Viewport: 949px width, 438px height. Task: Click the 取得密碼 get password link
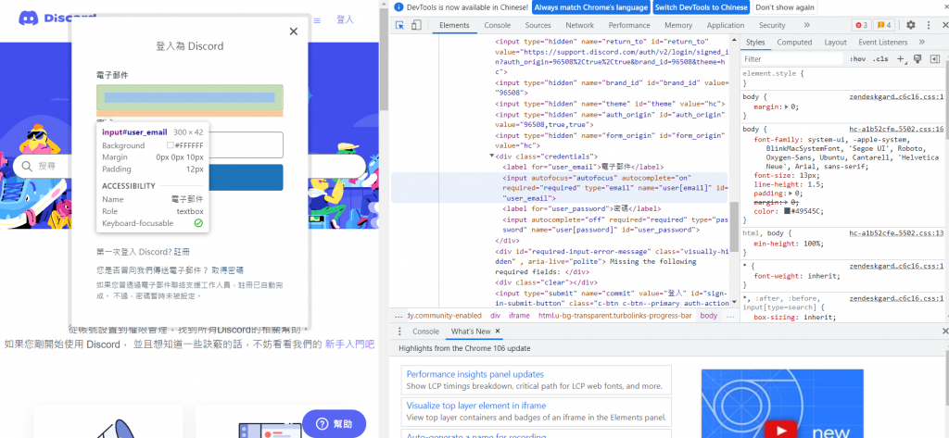(228, 269)
